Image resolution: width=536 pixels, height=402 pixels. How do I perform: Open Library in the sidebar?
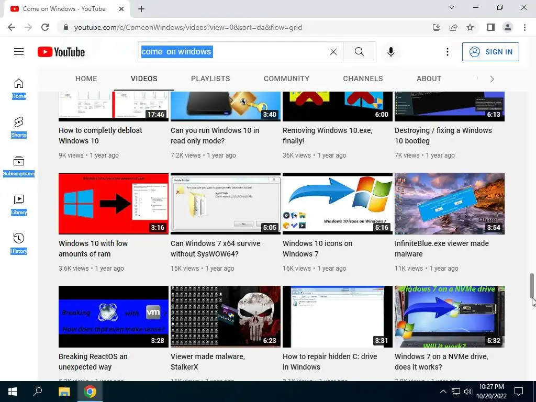coord(19,205)
